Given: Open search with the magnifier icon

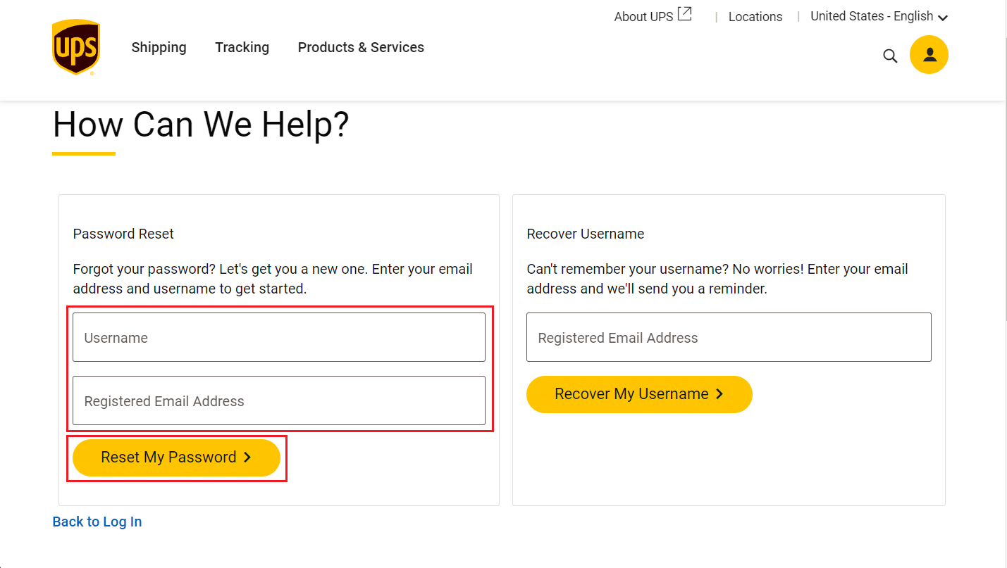Looking at the screenshot, I should (x=890, y=56).
